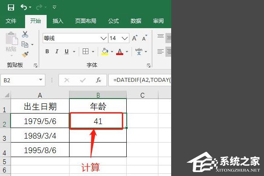
Task: Apply yellow fill color bucket
Action: pyautogui.click(x=105, y=51)
